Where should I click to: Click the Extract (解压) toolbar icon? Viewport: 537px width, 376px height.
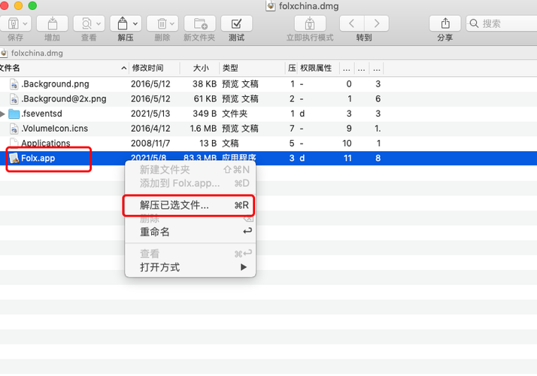tap(123, 23)
